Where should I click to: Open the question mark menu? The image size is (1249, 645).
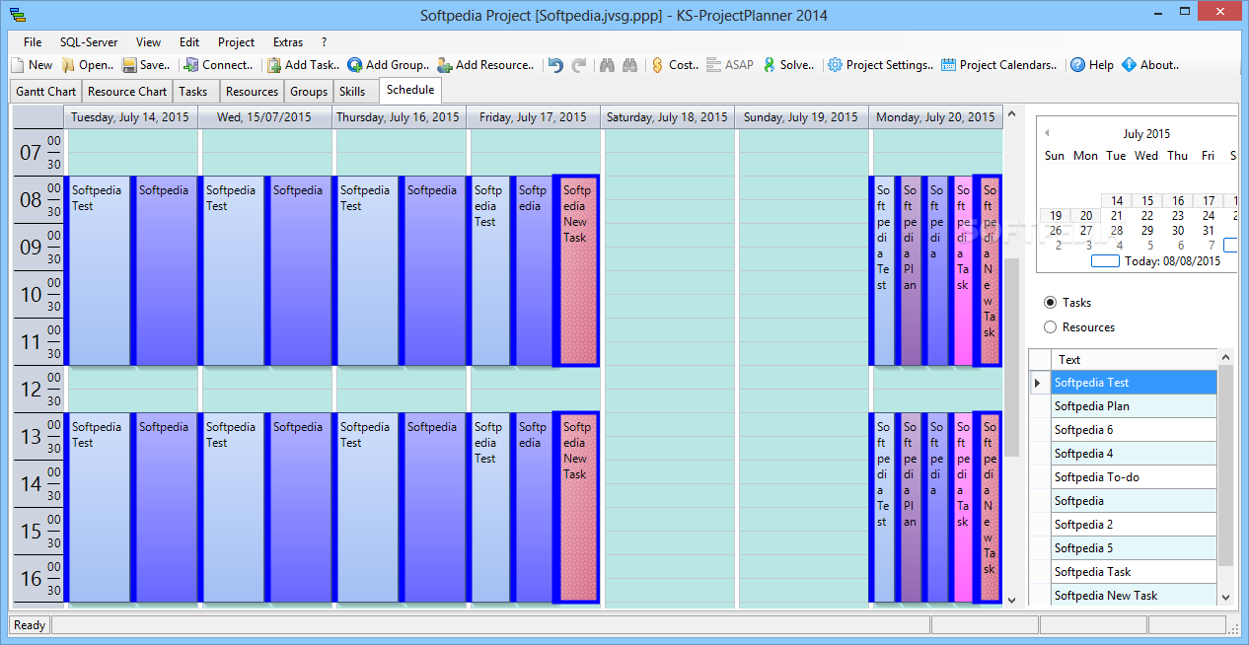coord(325,42)
